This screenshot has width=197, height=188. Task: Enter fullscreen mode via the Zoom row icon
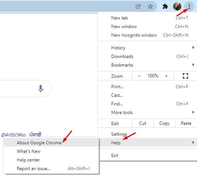tap(185, 76)
